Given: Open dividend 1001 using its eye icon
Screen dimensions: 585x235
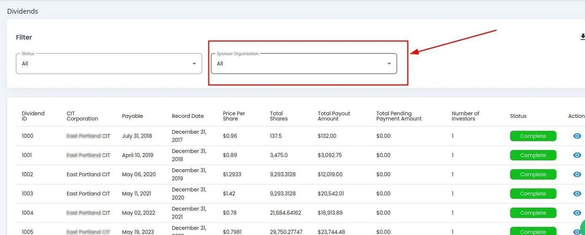Looking at the screenshot, I should point(577,155).
